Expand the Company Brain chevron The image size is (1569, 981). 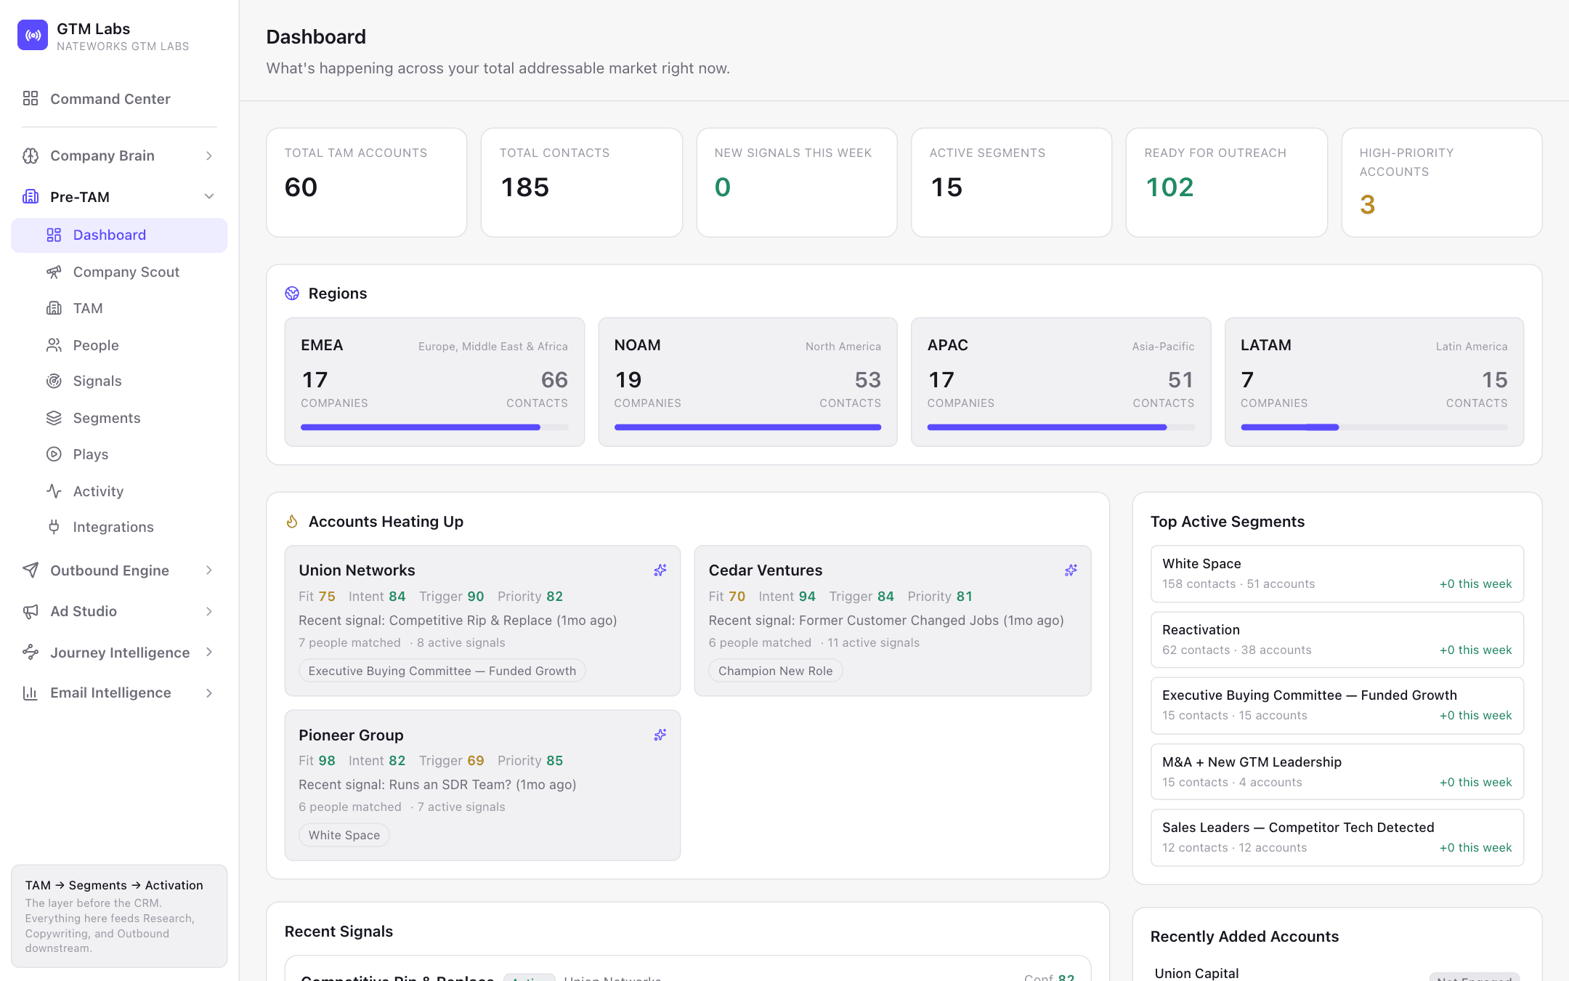[209, 156]
